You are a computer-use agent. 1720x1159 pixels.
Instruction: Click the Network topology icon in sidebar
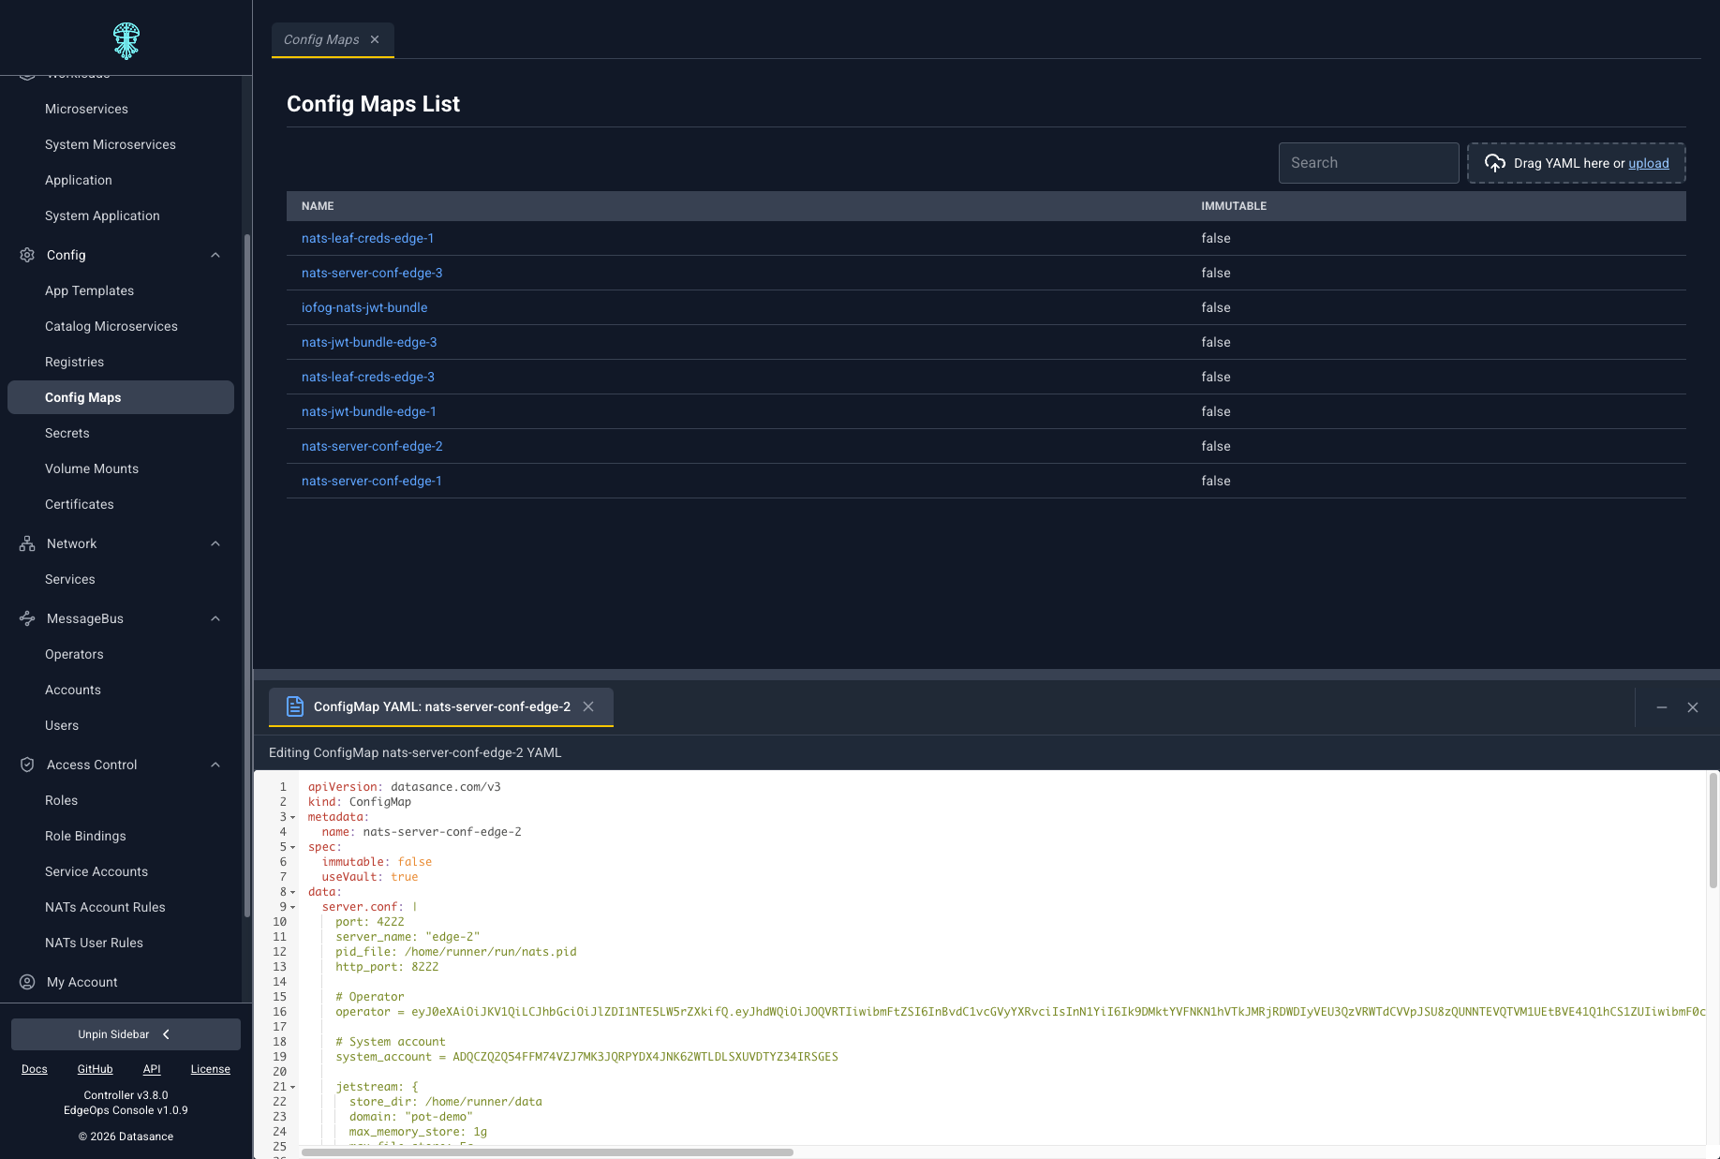coord(27,543)
